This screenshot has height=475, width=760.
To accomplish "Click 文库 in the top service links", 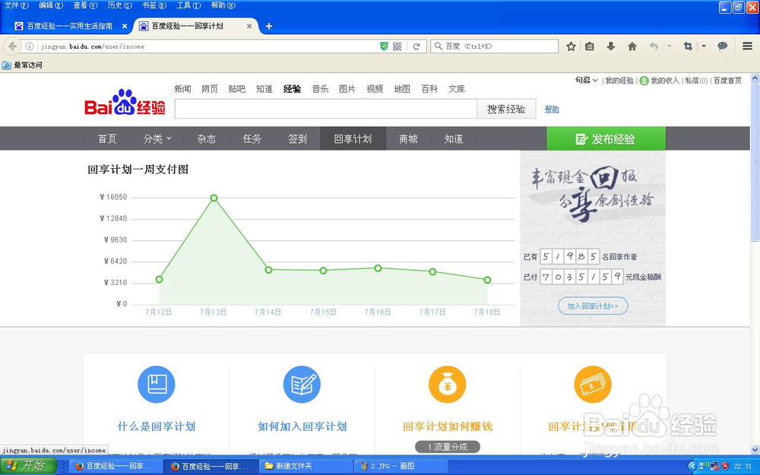I will click(457, 89).
